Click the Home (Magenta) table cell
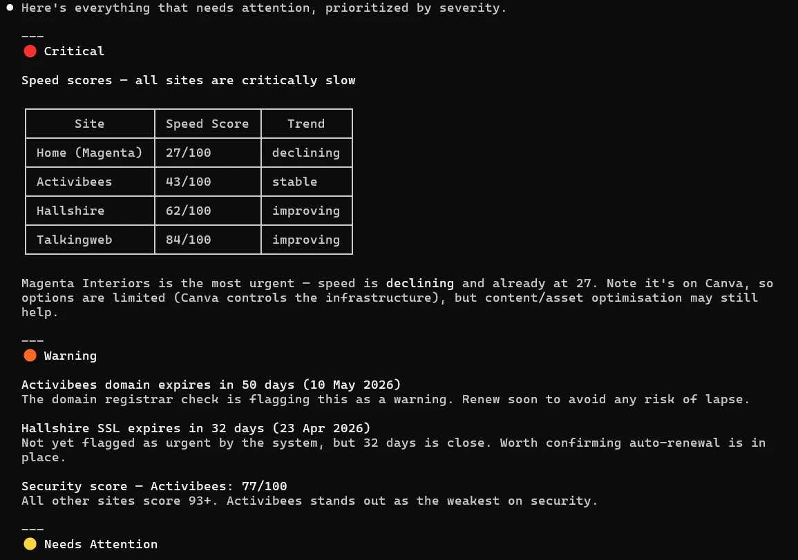The image size is (798, 560). click(x=90, y=153)
